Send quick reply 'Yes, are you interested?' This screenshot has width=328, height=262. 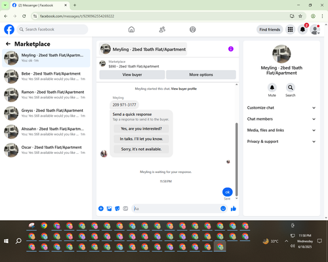141,128
